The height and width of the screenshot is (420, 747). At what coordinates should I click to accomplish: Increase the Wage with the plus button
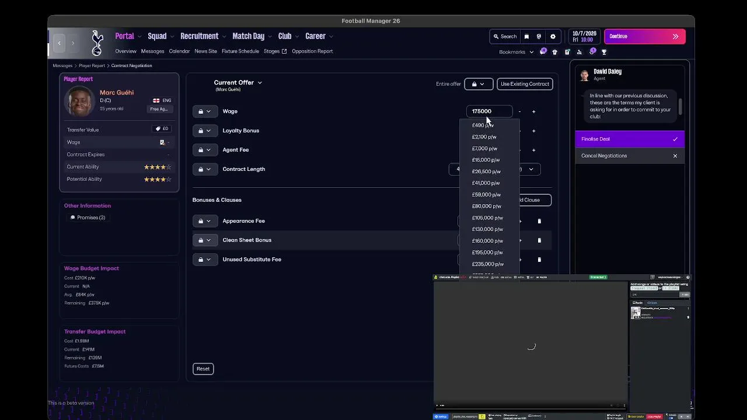pyautogui.click(x=533, y=111)
